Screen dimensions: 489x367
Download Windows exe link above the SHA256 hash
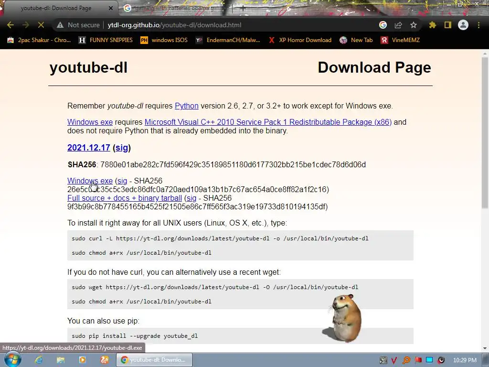pyautogui.click(x=90, y=181)
